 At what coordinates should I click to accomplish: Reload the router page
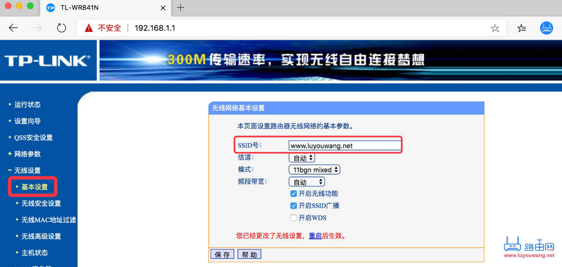(x=61, y=28)
